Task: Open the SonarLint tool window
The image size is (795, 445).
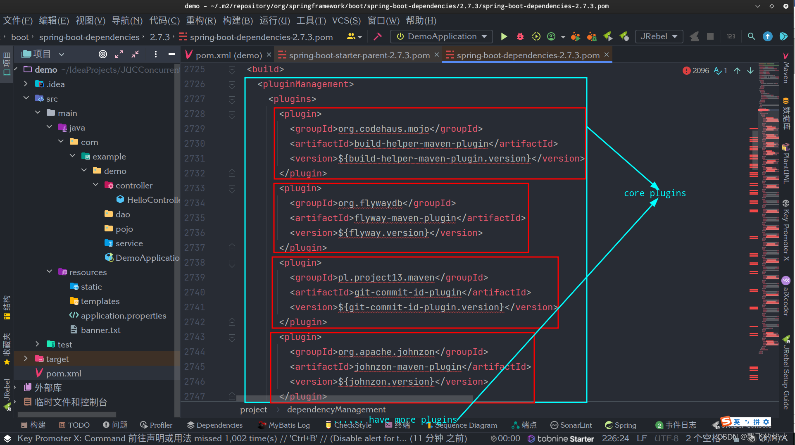Action: click(x=571, y=425)
